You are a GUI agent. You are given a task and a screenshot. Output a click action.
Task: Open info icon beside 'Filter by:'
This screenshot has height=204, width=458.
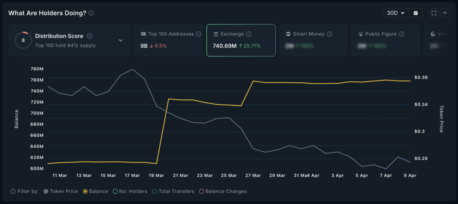pos(13,191)
